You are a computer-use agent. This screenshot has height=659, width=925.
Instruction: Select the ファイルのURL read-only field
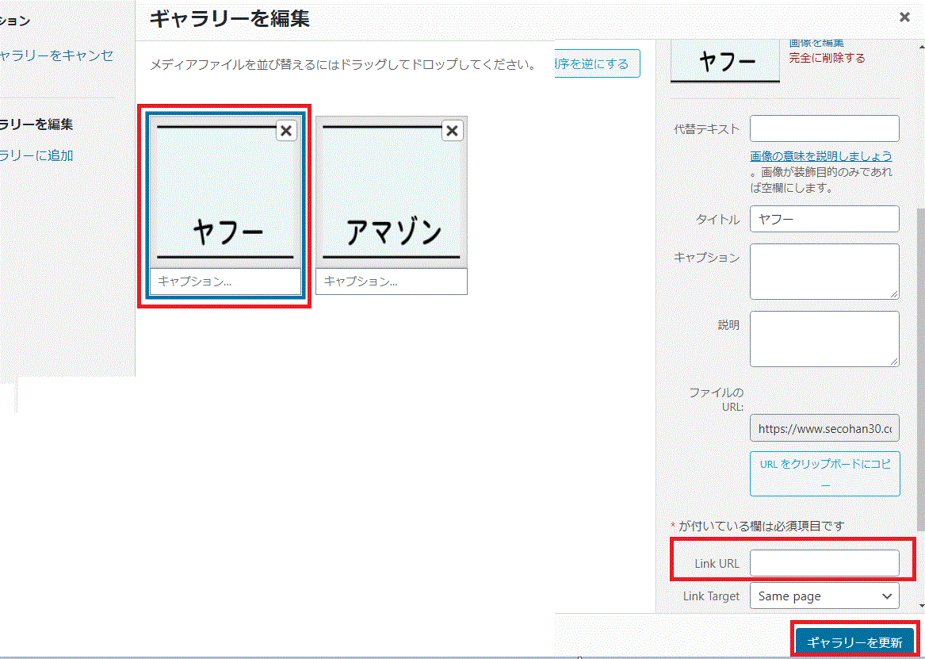click(824, 428)
